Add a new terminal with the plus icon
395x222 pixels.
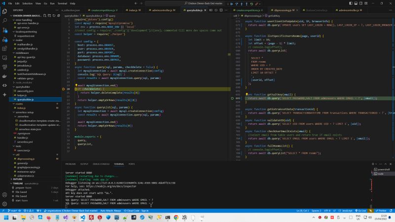point(373,164)
